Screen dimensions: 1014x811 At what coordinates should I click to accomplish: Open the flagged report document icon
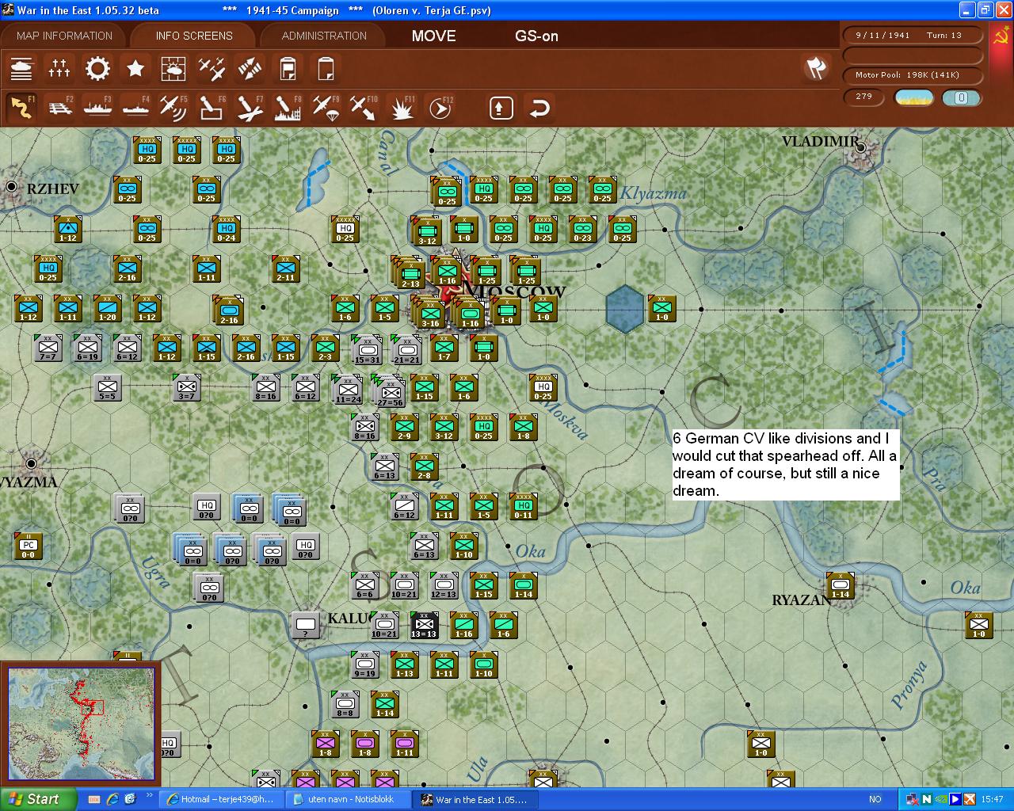288,69
